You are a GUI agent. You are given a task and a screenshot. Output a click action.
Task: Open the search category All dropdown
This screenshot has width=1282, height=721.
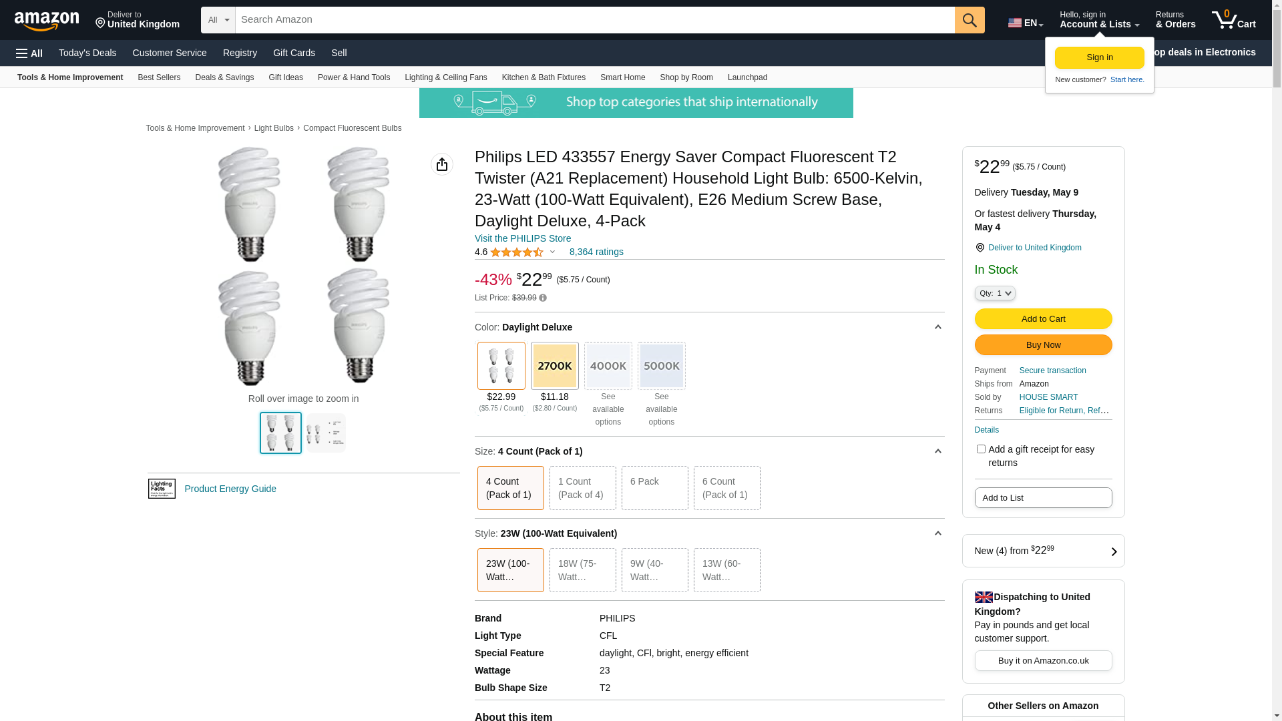point(218,20)
